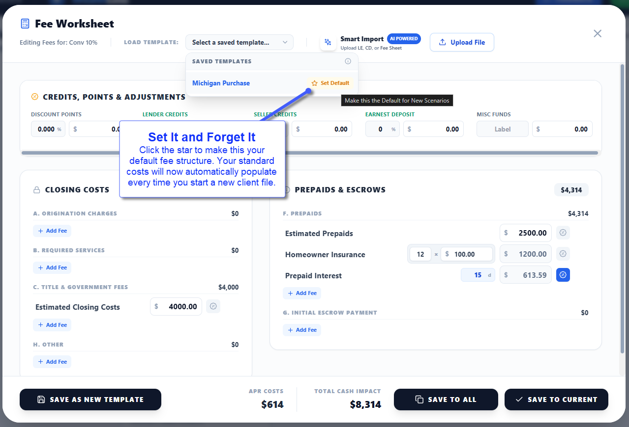
Task: Open the Select a saved template dropdown
Action: point(240,42)
